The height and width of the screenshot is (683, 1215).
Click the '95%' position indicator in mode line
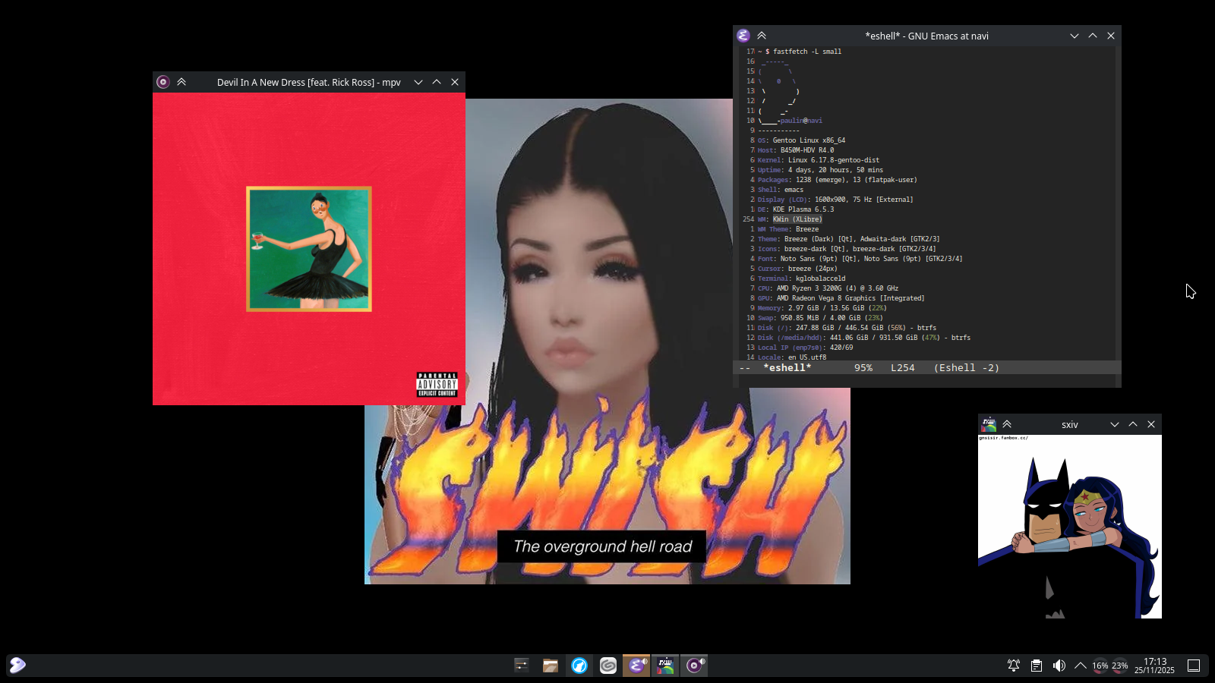coord(863,368)
